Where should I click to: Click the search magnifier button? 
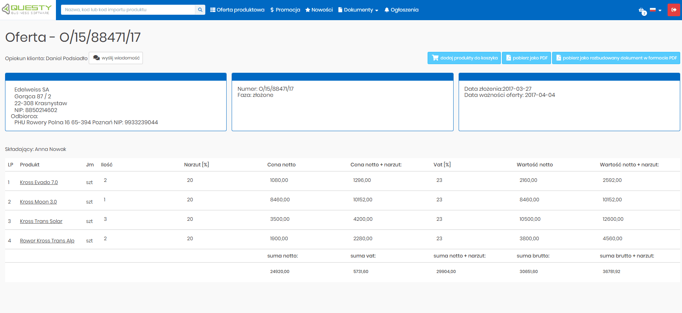200,10
